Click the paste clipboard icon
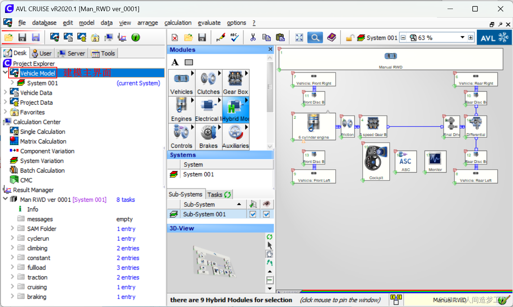The width and height of the screenshot is (513, 307). point(280,37)
